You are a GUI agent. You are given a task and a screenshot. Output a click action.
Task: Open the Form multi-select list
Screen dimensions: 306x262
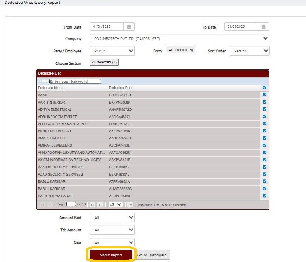tap(180, 50)
